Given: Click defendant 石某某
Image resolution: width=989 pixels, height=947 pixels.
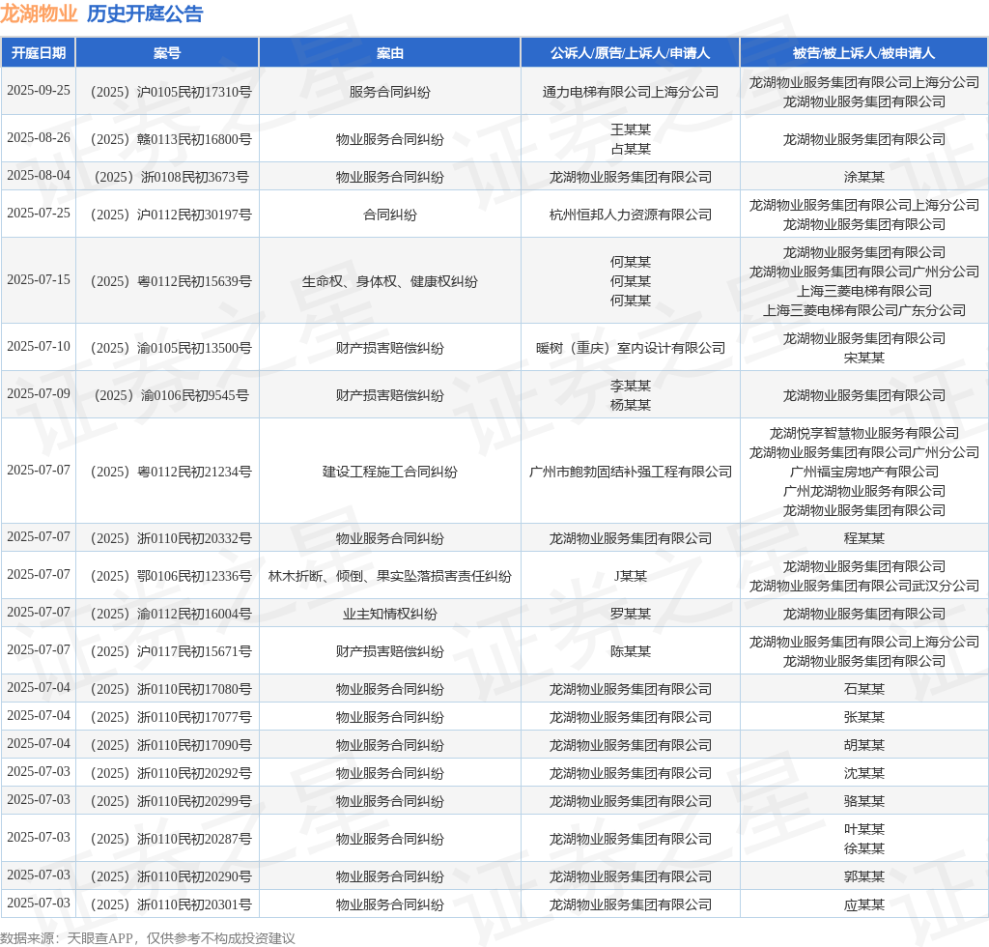Looking at the screenshot, I should pos(864,690).
